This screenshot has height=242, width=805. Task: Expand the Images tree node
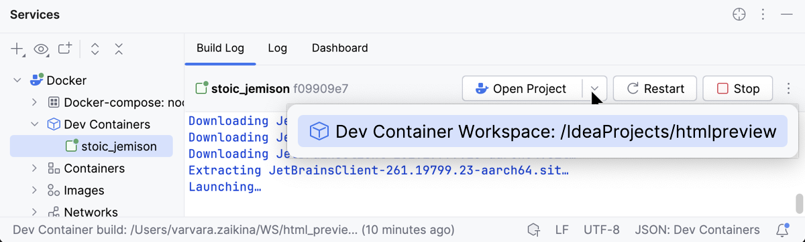[x=35, y=191]
